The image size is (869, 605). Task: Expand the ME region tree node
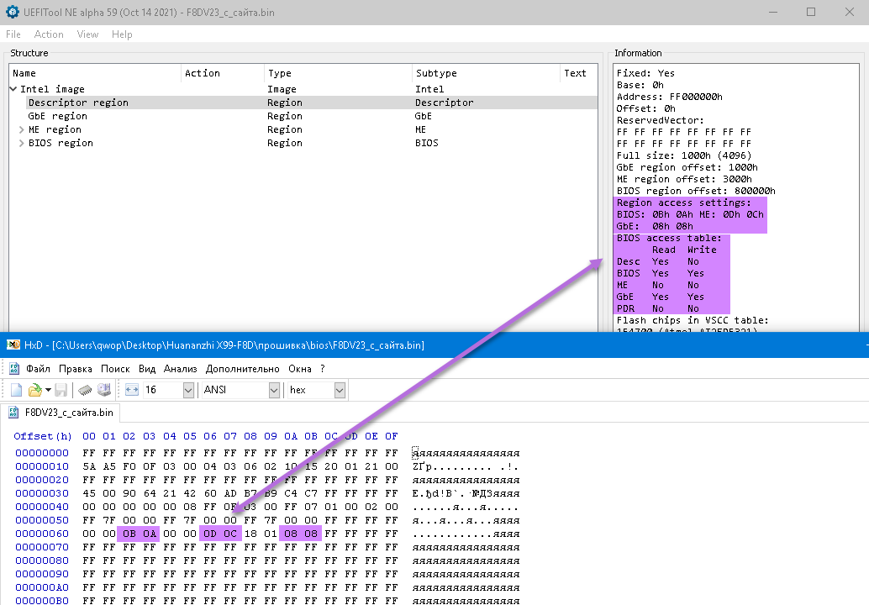[x=22, y=129]
